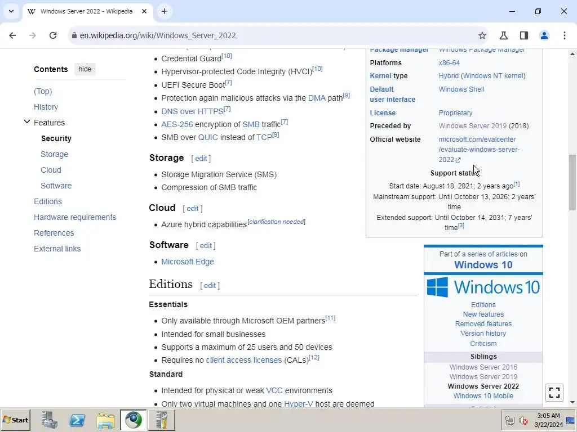This screenshot has width=577, height=432.
Task: Click the forward navigation arrow
Action: [33, 35]
